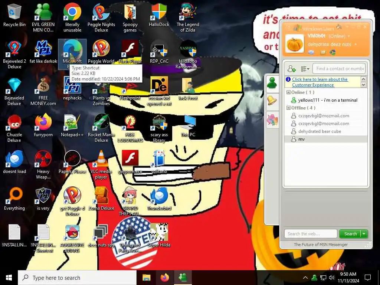Switch to green contacts tab in Messenger sidebar
The height and width of the screenshot is (285, 380).
pos(272,83)
